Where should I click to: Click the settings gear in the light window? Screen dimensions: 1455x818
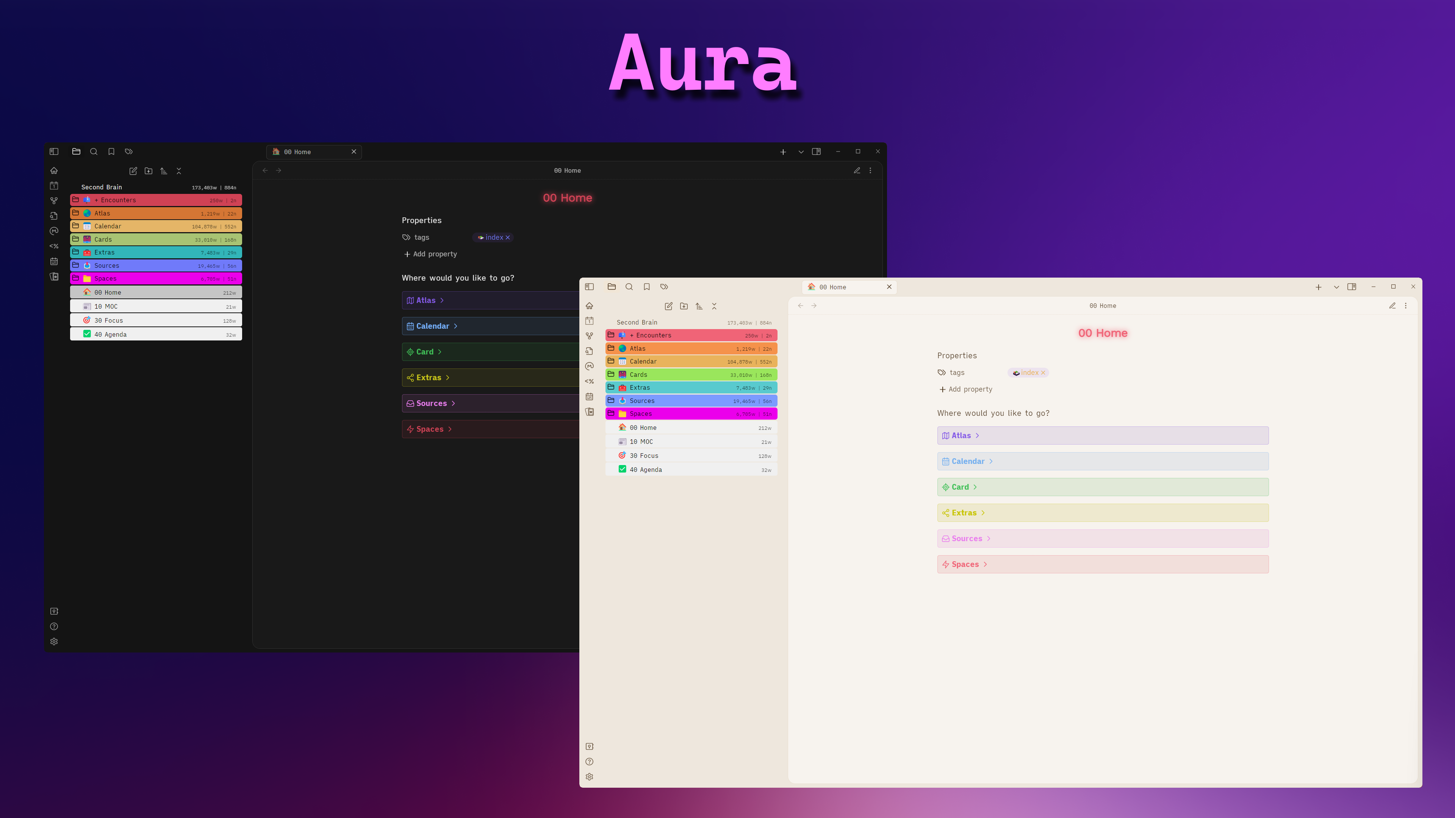pyautogui.click(x=589, y=777)
